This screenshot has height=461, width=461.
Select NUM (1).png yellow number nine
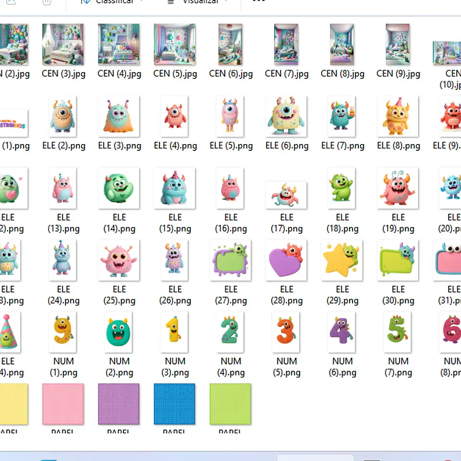click(62, 332)
